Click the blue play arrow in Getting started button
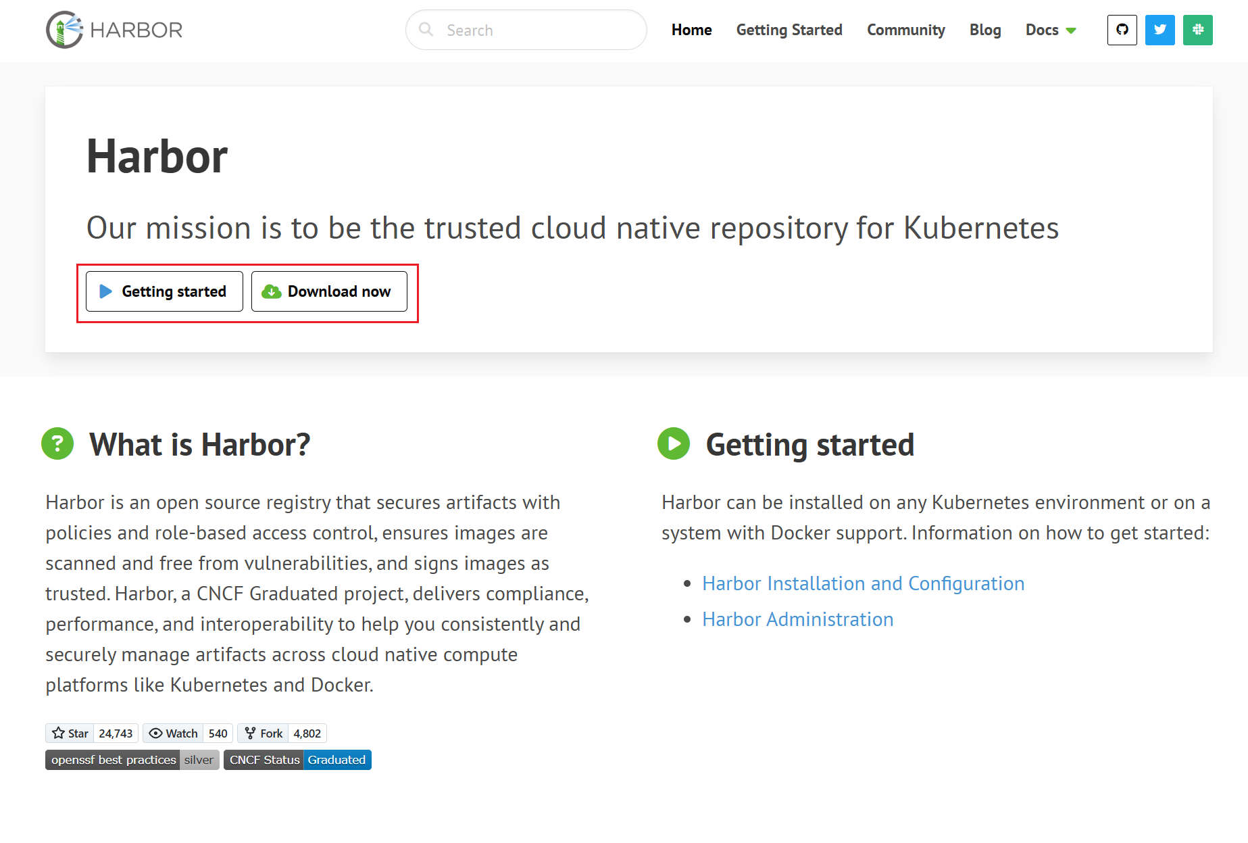1248x843 pixels. (106, 291)
